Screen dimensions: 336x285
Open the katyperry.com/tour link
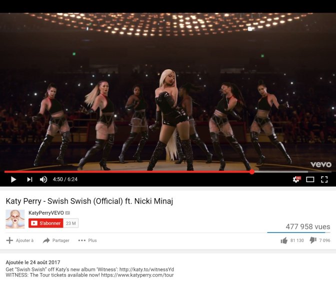[137, 275]
